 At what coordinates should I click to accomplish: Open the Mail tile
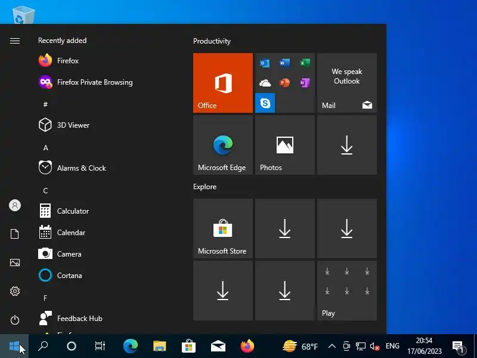(x=347, y=83)
